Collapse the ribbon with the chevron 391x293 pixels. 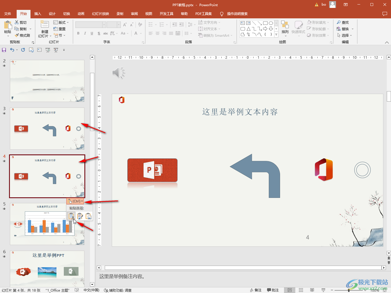tap(387, 42)
